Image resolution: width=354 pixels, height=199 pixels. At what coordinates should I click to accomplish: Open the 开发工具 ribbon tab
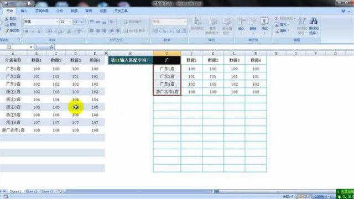tap(121, 11)
